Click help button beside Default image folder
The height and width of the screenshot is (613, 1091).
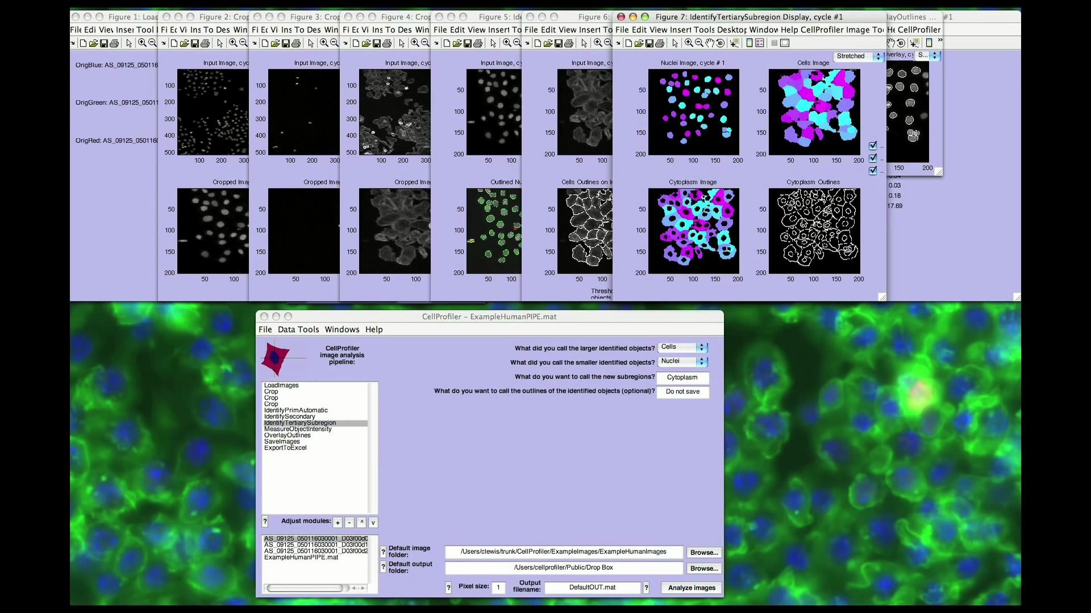(383, 552)
